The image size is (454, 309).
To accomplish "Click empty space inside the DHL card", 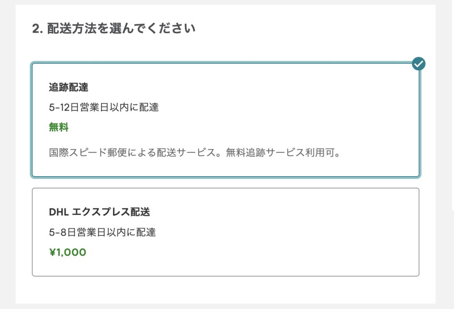I will [310, 248].
